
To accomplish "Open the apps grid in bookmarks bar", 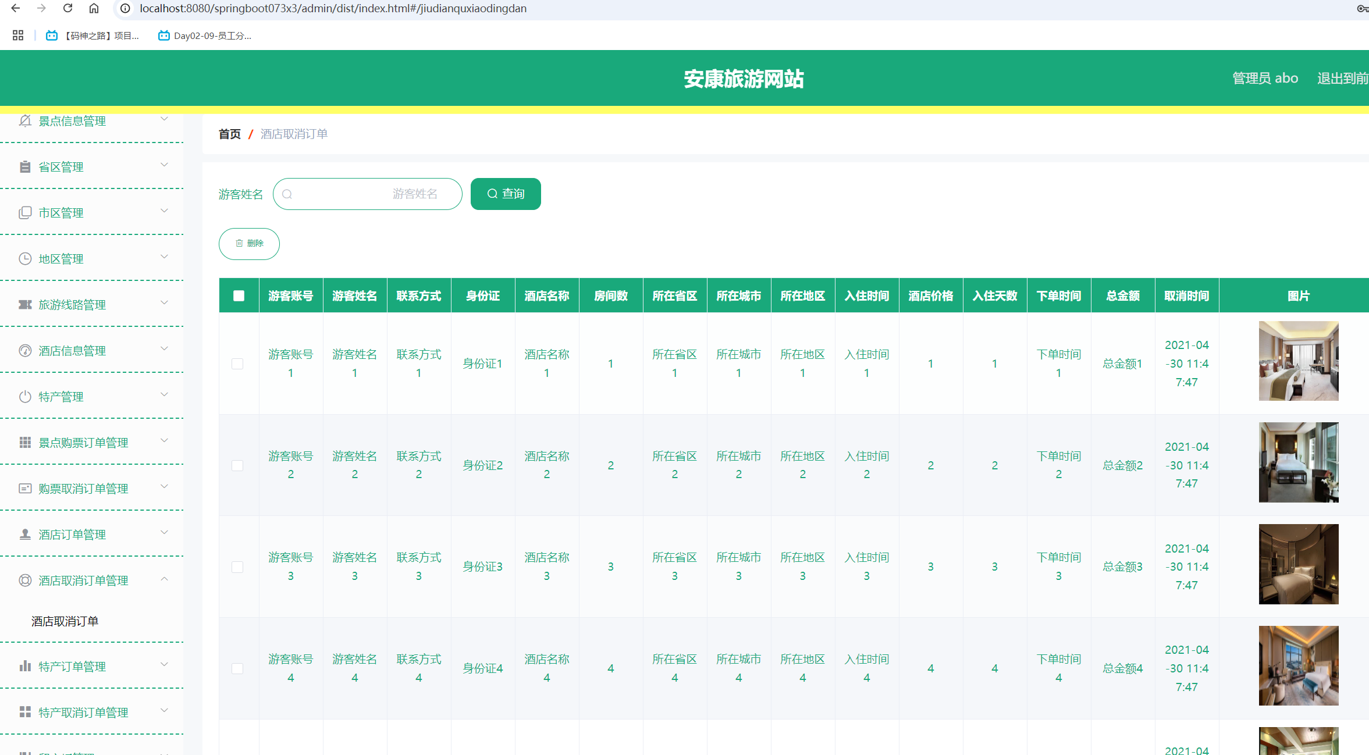I will (x=18, y=35).
